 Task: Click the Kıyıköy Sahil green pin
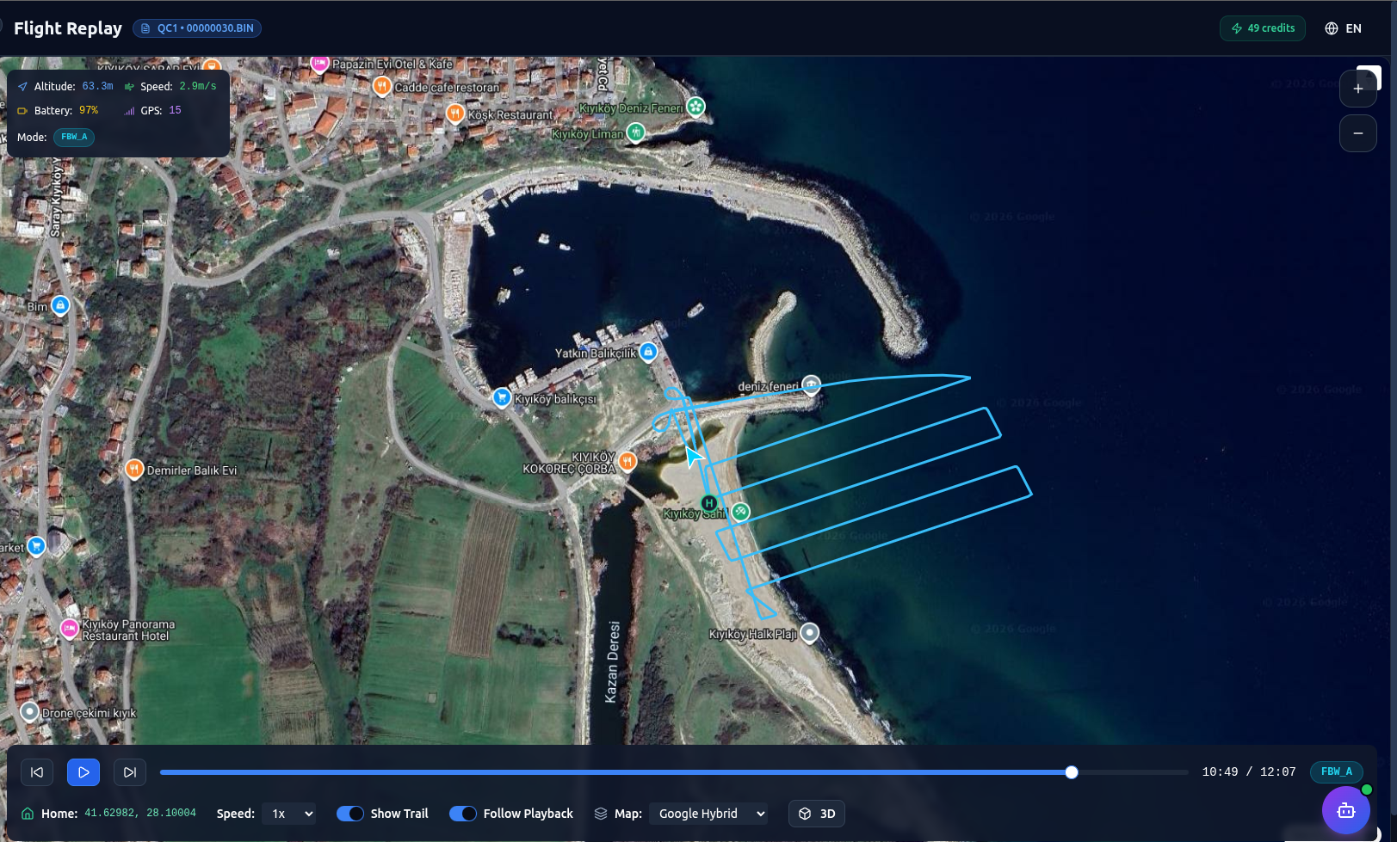(x=740, y=513)
